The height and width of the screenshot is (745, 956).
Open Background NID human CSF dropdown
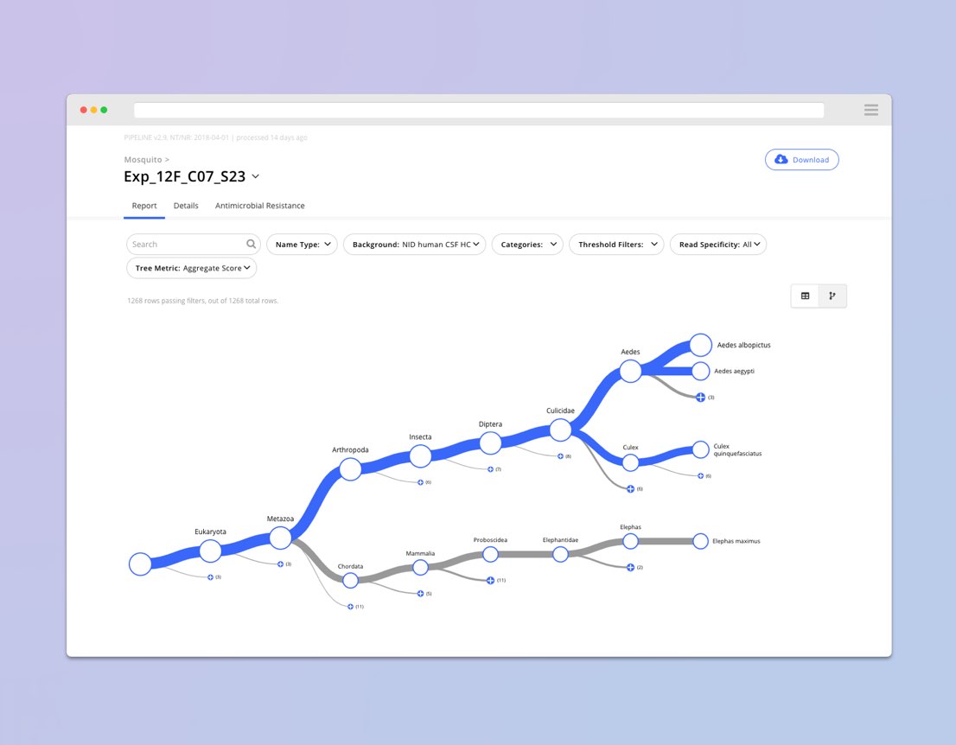tap(415, 245)
